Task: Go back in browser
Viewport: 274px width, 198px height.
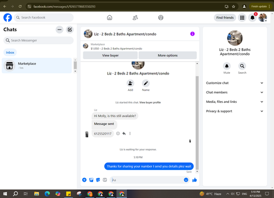Action: 5,7
